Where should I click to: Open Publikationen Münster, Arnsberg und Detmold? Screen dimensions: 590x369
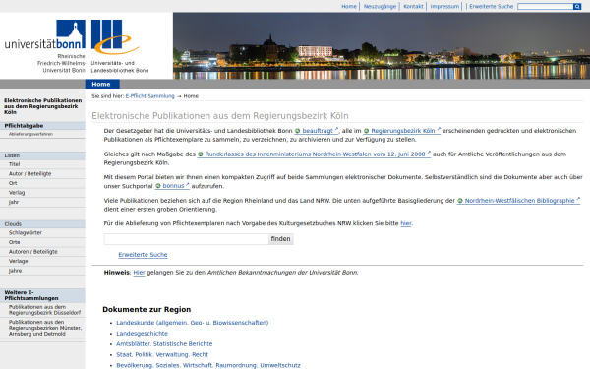coord(45,328)
